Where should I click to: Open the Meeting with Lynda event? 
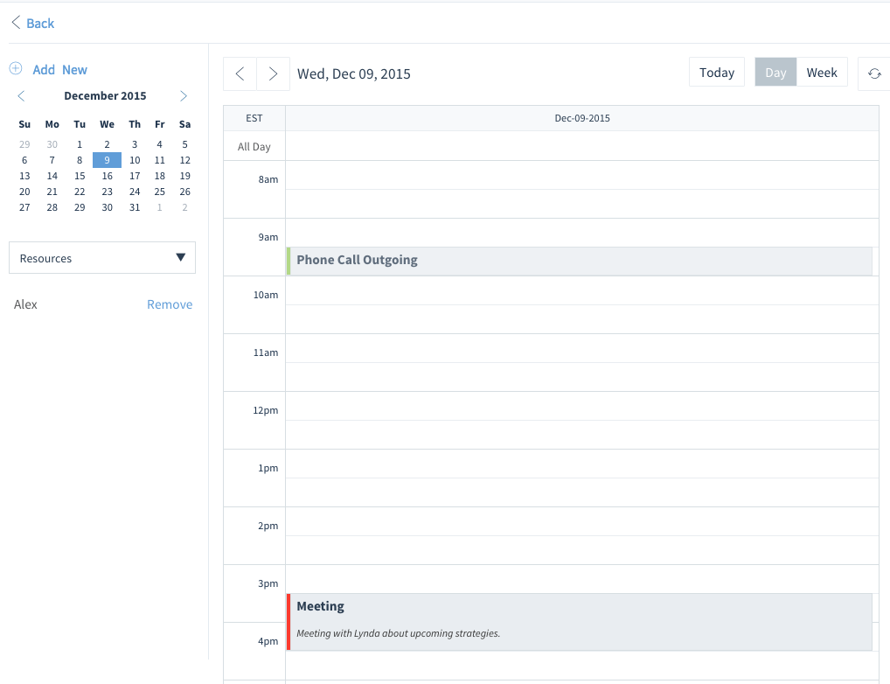[x=579, y=622]
